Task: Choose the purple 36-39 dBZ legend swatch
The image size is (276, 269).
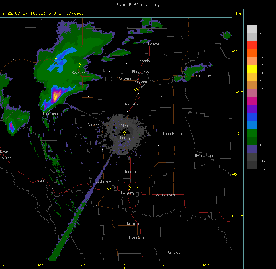Action: pos(252,109)
